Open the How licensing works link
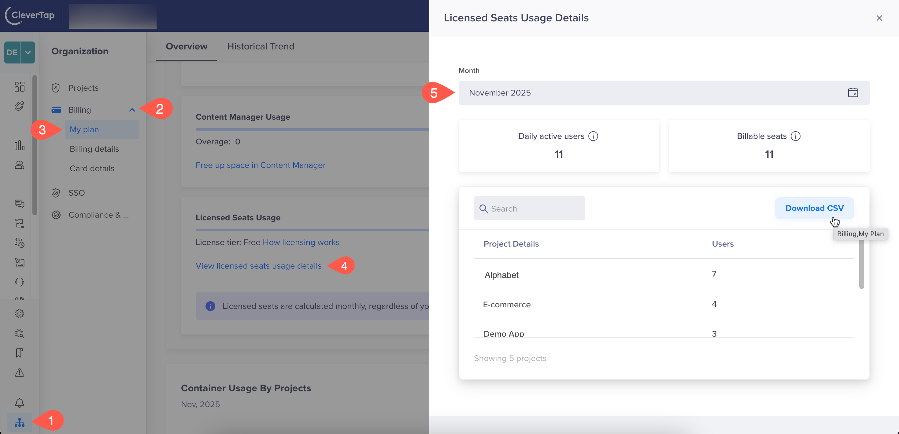 coord(301,242)
